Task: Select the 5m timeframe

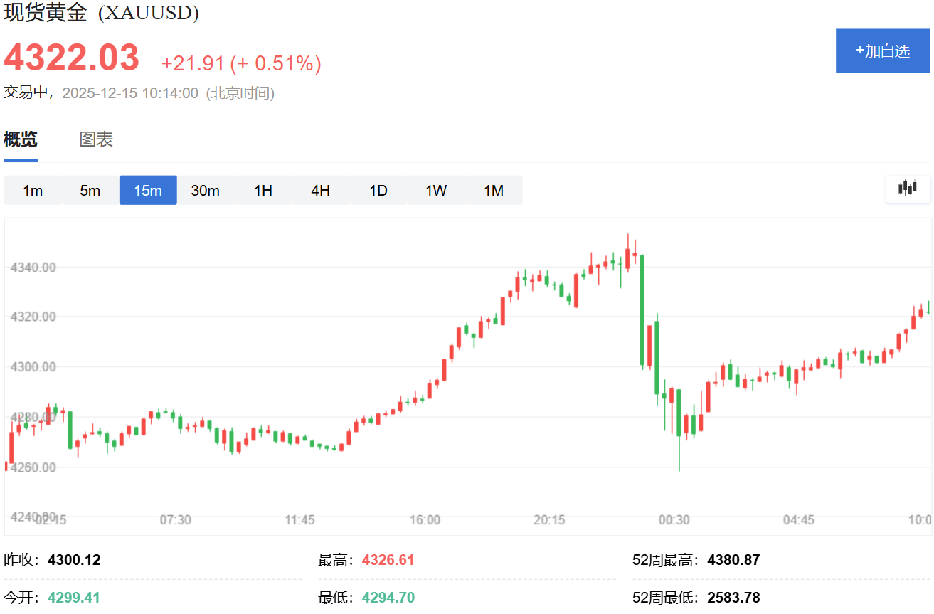Action: [x=90, y=190]
